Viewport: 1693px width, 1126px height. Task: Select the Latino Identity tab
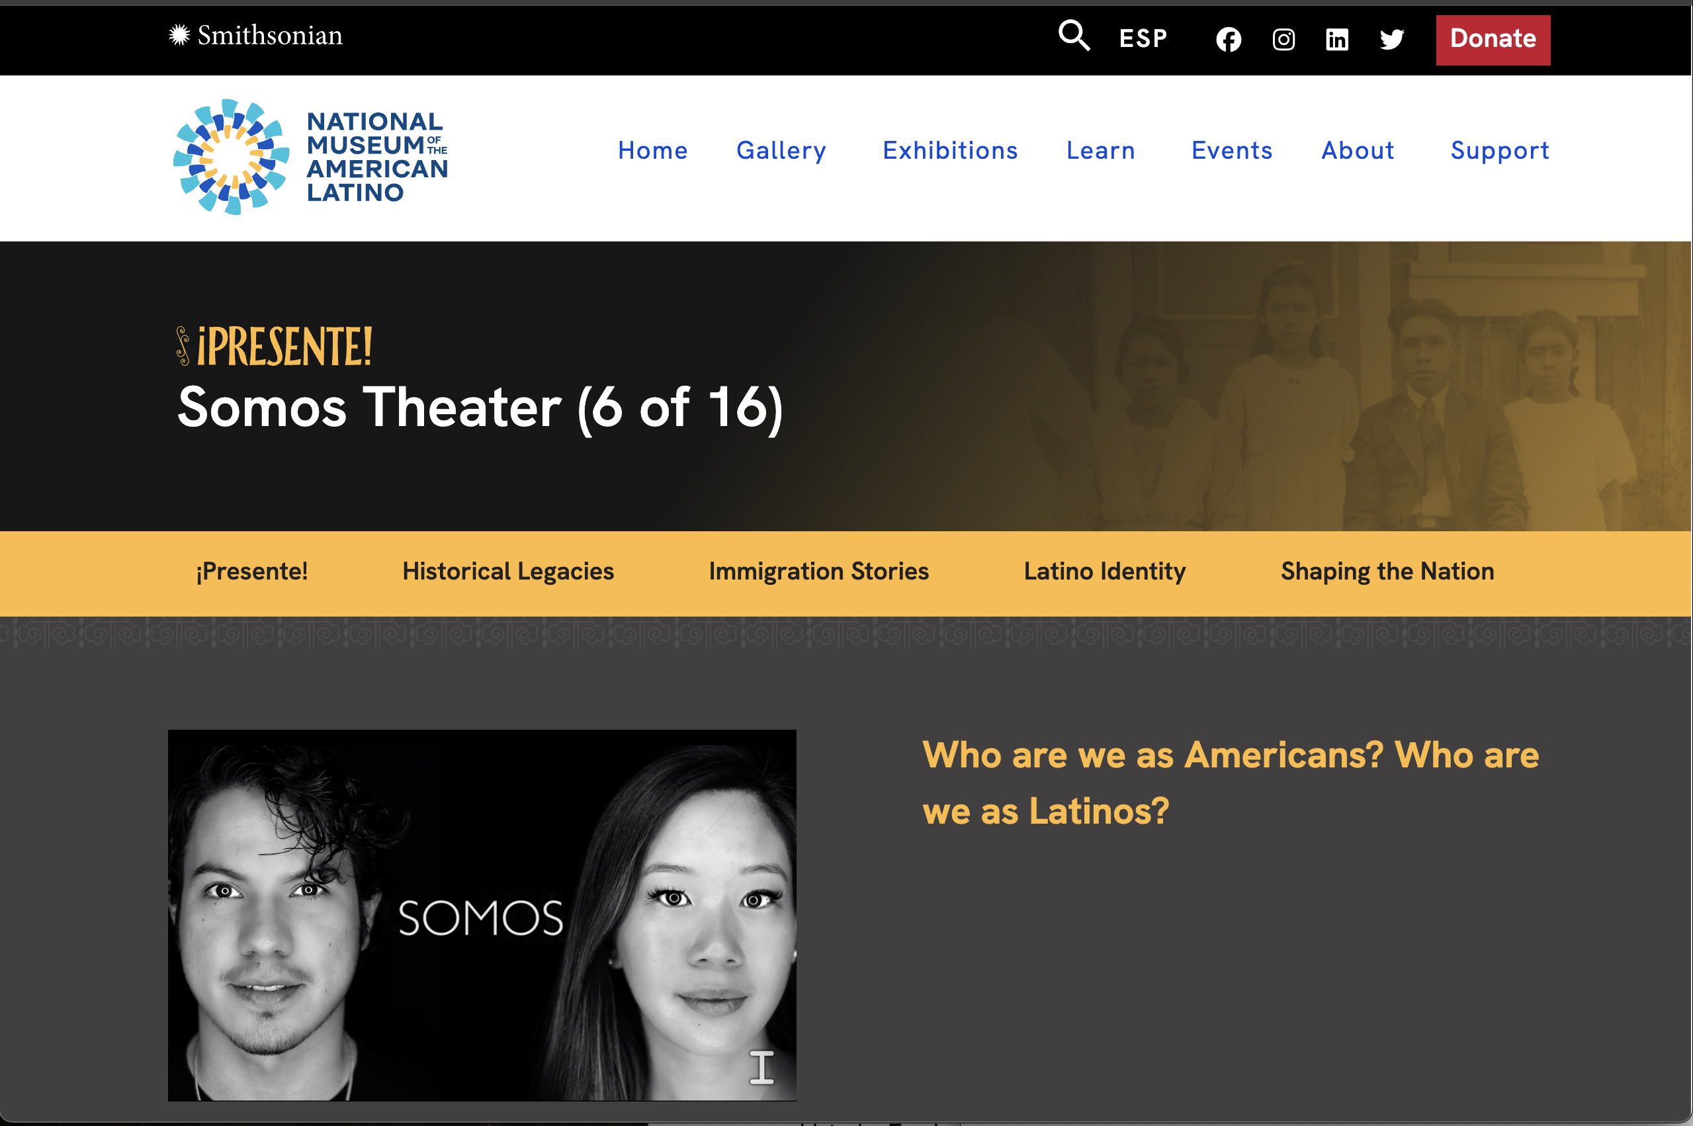pyautogui.click(x=1104, y=572)
